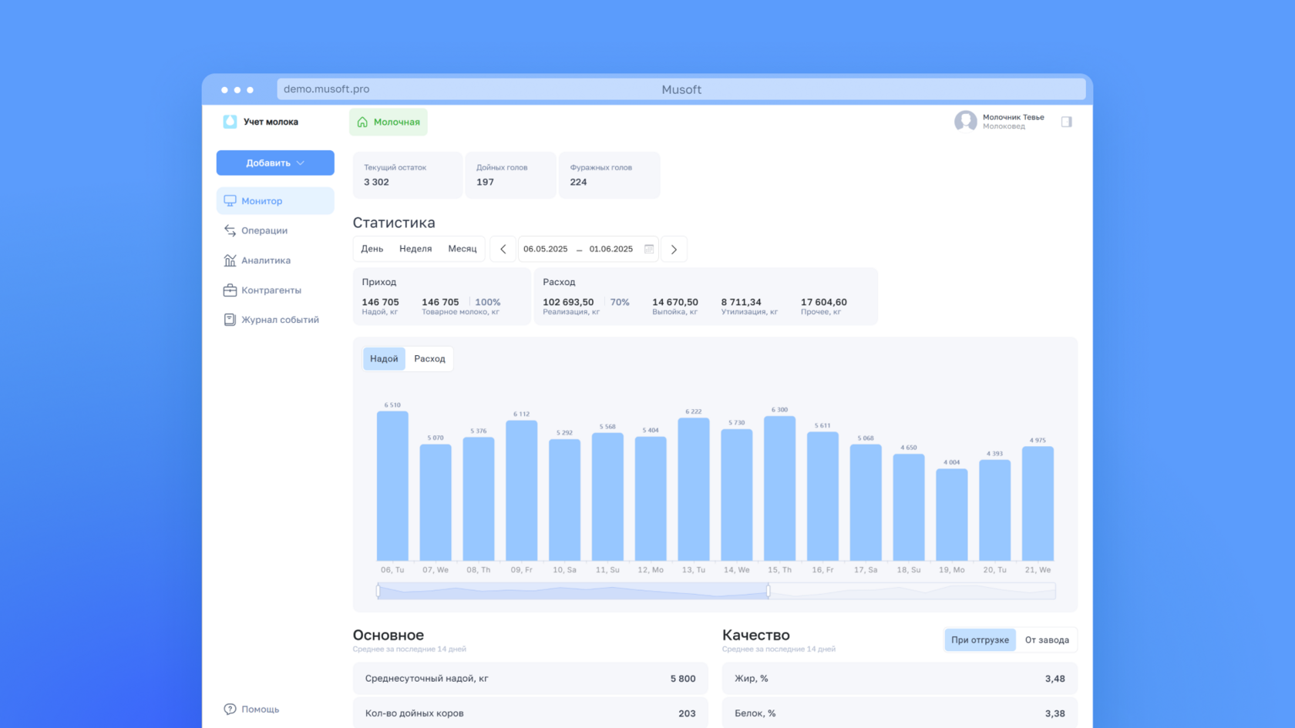Click the Белок, % row
1295x728 pixels.
[900, 713]
